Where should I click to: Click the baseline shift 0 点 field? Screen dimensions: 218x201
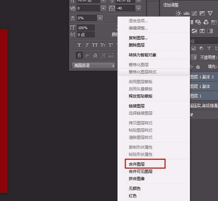(x=86, y=35)
